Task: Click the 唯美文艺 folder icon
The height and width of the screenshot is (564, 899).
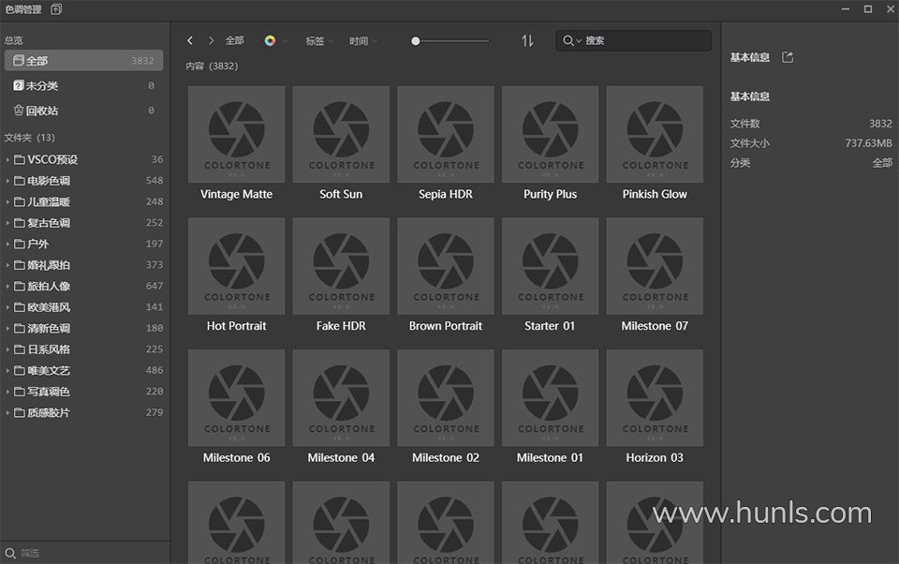Action: [20, 371]
